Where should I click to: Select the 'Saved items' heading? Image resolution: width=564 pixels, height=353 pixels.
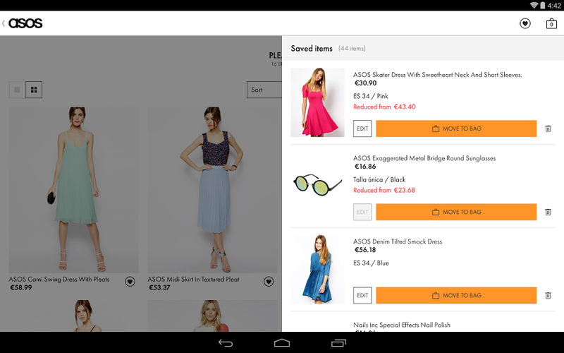pos(312,48)
